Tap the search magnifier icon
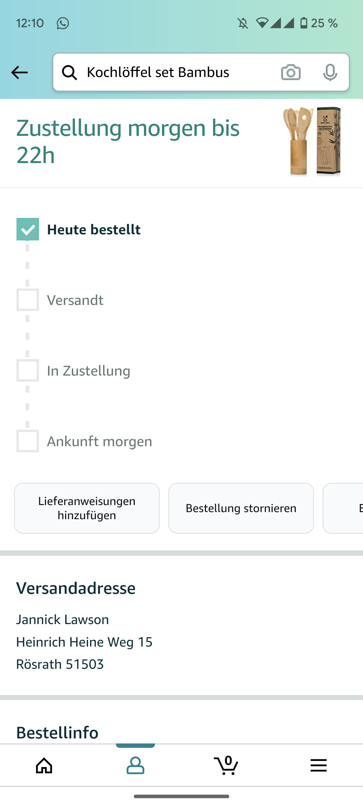 point(70,72)
